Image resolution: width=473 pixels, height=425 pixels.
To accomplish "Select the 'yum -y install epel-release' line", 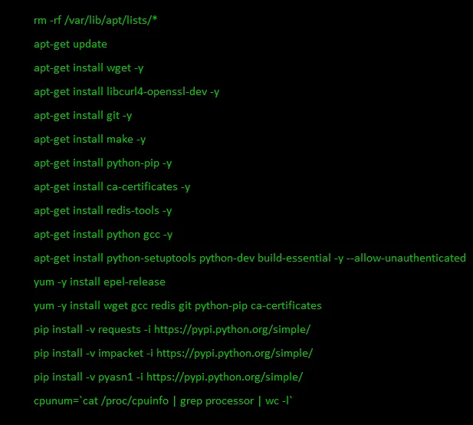I will [x=99, y=282].
